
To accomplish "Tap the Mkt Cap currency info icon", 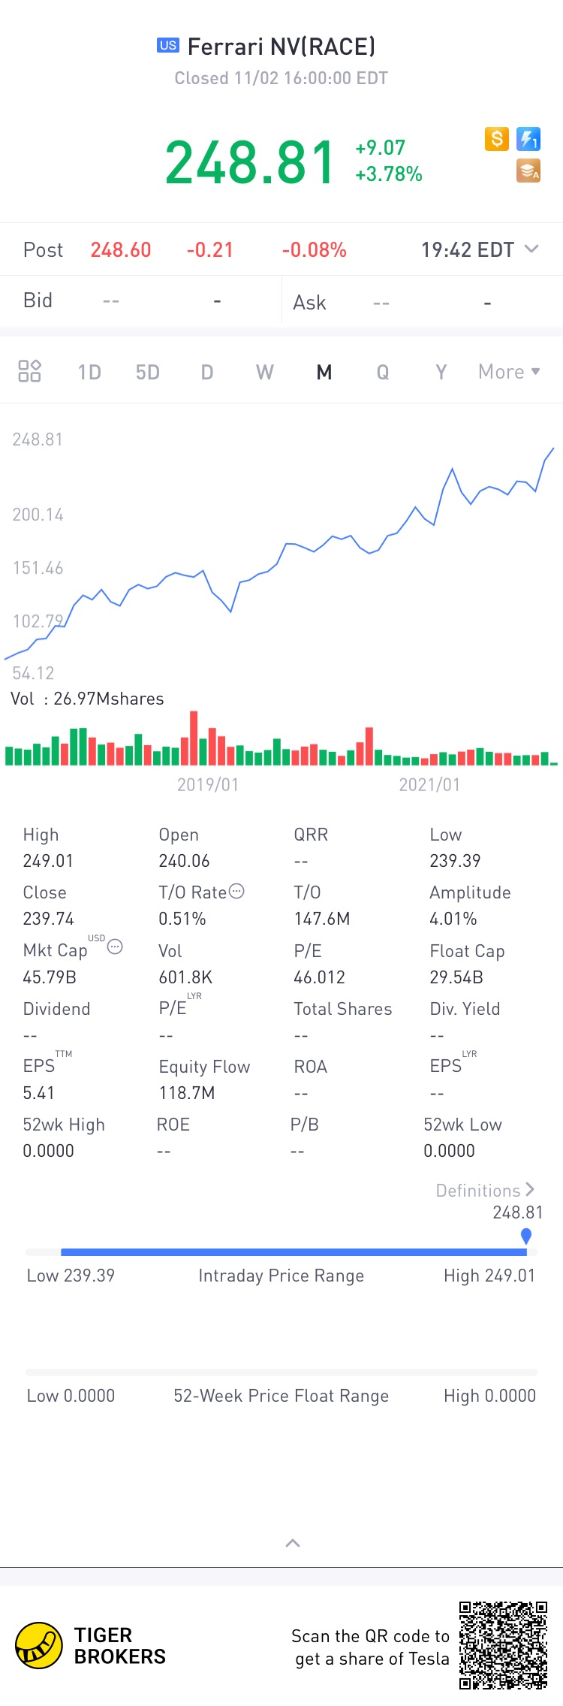I will coord(115,947).
